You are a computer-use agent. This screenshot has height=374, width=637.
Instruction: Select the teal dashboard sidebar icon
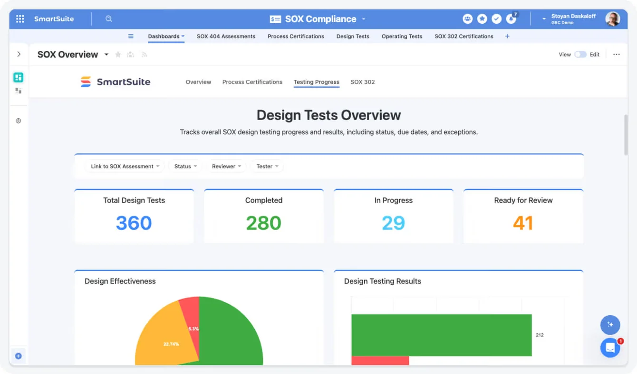pos(19,77)
